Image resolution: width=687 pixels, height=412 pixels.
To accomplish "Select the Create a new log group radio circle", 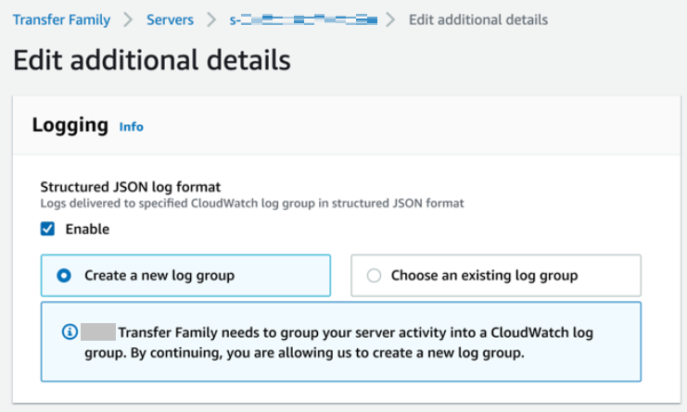I will [64, 275].
